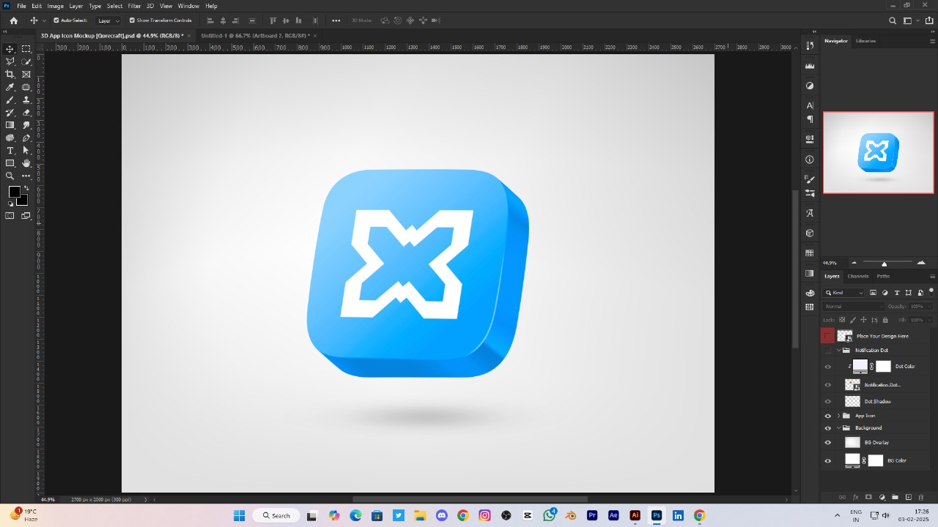The width and height of the screenshot is (938, 527).
Task: Open the foreground color swatch
Action: (x=14, y=192)
